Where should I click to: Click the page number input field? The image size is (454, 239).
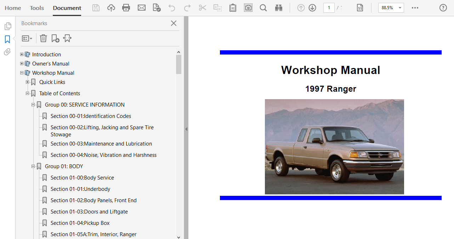coord(329,8)
